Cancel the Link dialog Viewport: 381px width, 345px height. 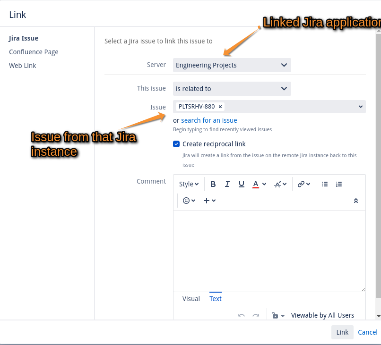(x=368, y=332)
